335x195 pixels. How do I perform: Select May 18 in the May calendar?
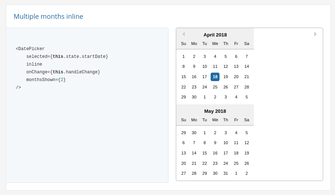(236, 153)
